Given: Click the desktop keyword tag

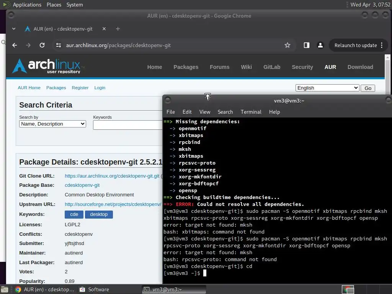Looking at the screenshot, I should pyautogui.click(x=99, y=214).
